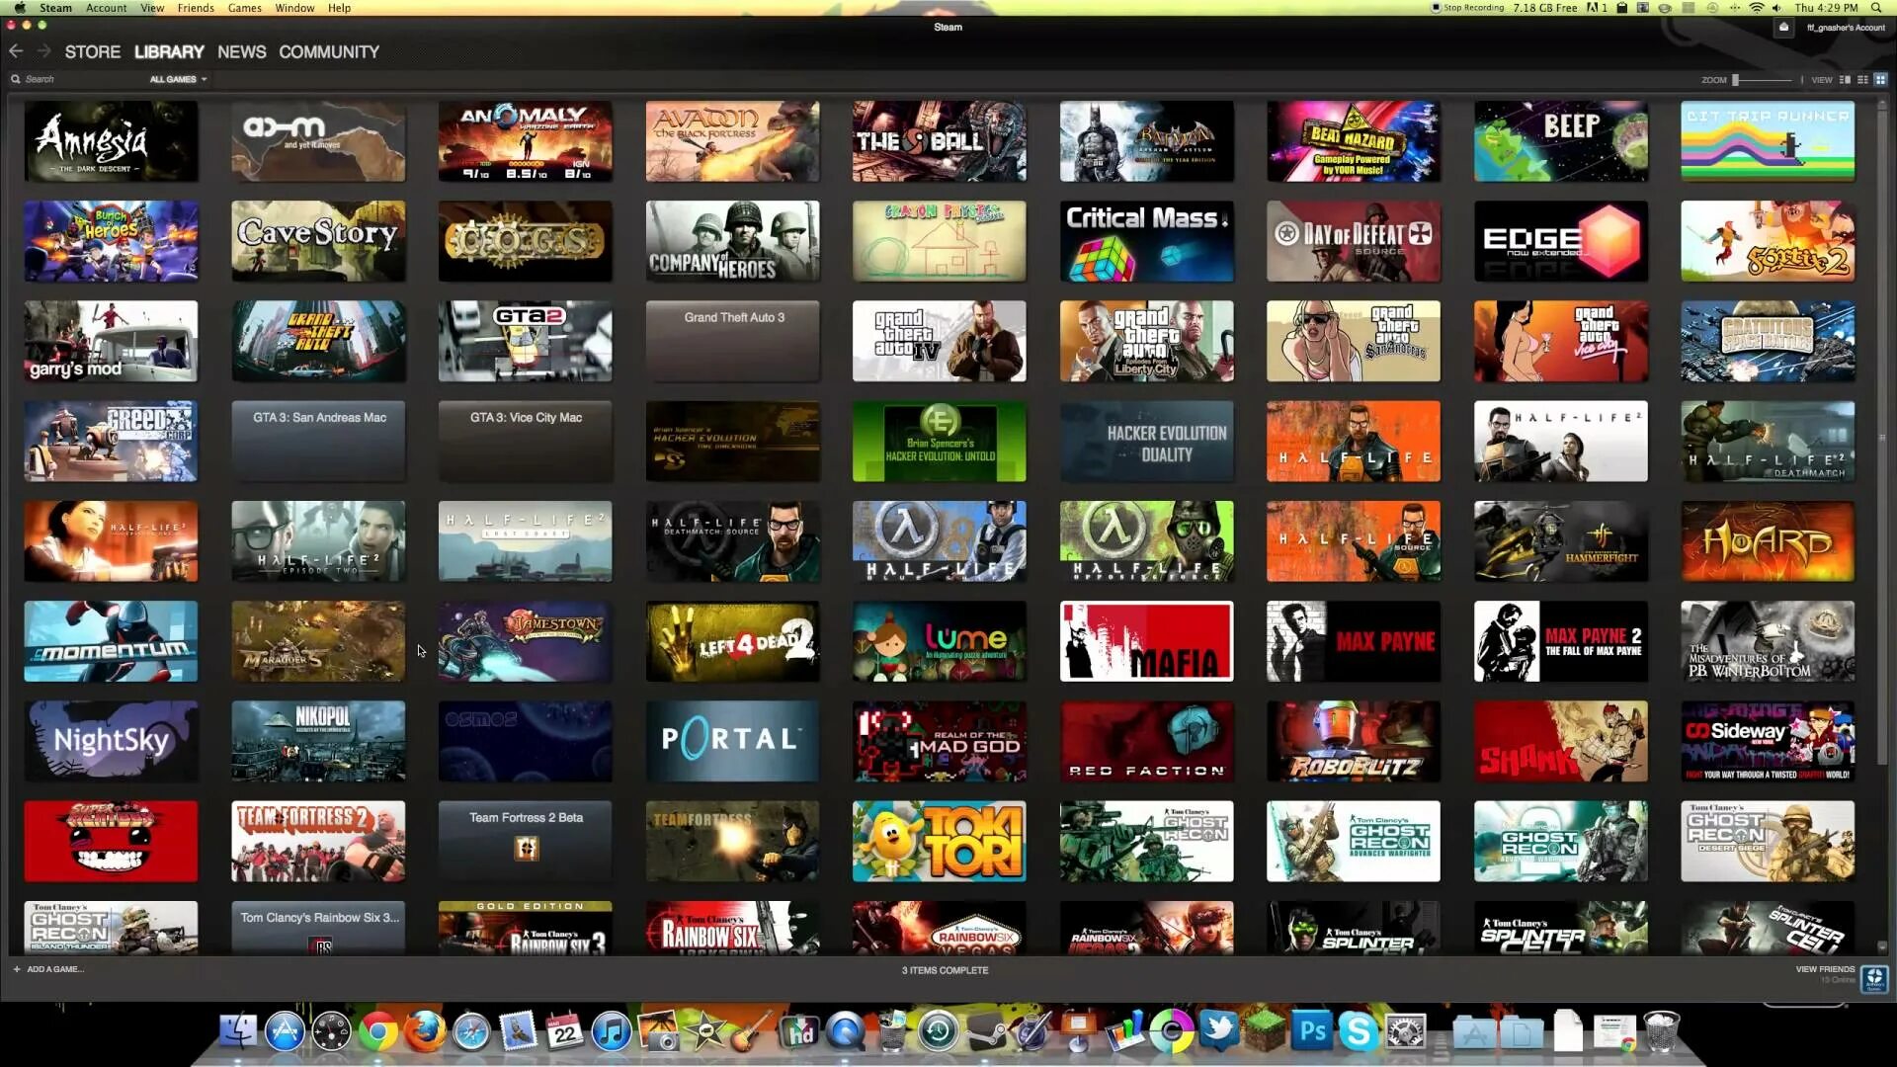This screenshot has height=1067, width=1897.
Task: Click the Garry's Mod game icon
Action: 110,340
